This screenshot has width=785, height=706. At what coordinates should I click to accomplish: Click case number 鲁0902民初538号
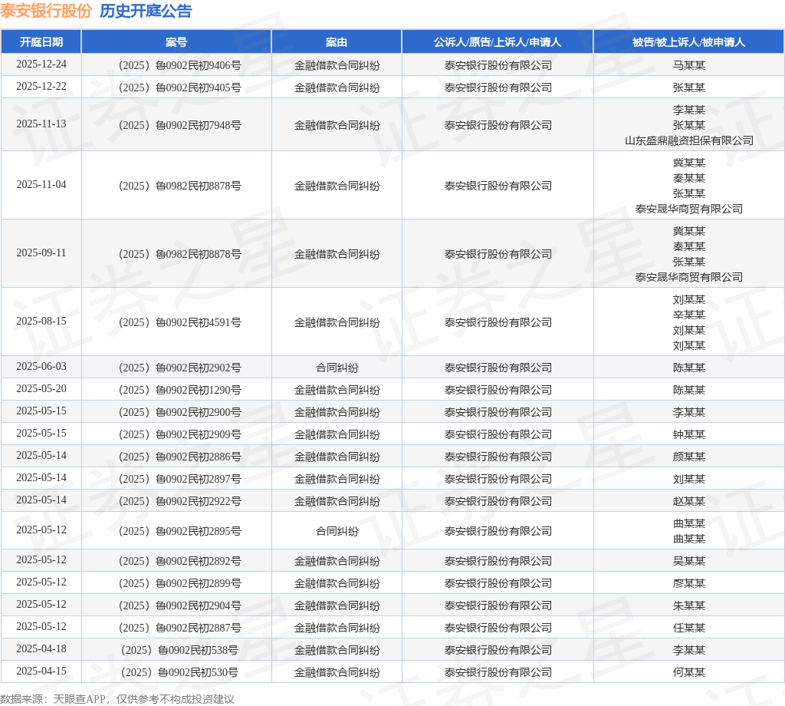click(179, 651)
